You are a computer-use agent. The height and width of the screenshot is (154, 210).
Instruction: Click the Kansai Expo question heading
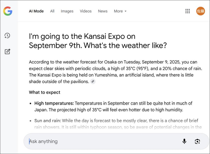click(98, 41)
